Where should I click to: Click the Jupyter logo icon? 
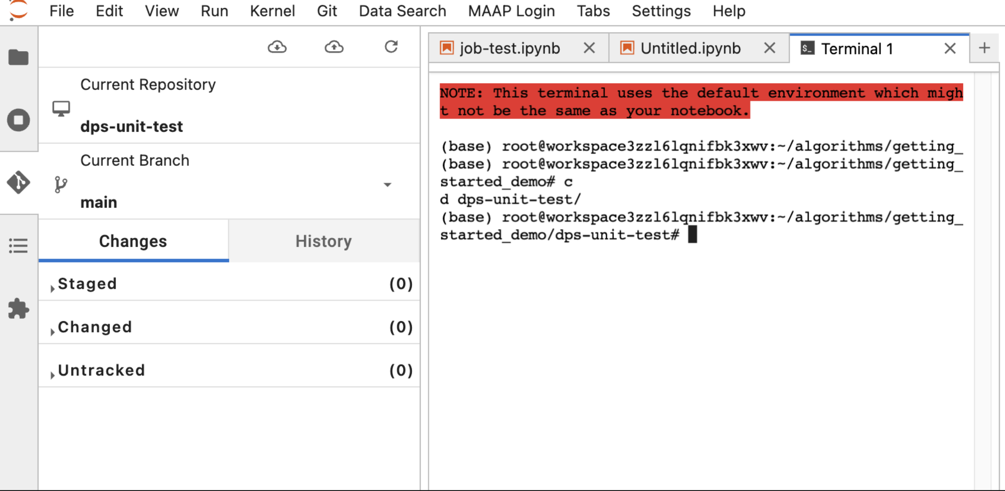(x=19, y=10)
